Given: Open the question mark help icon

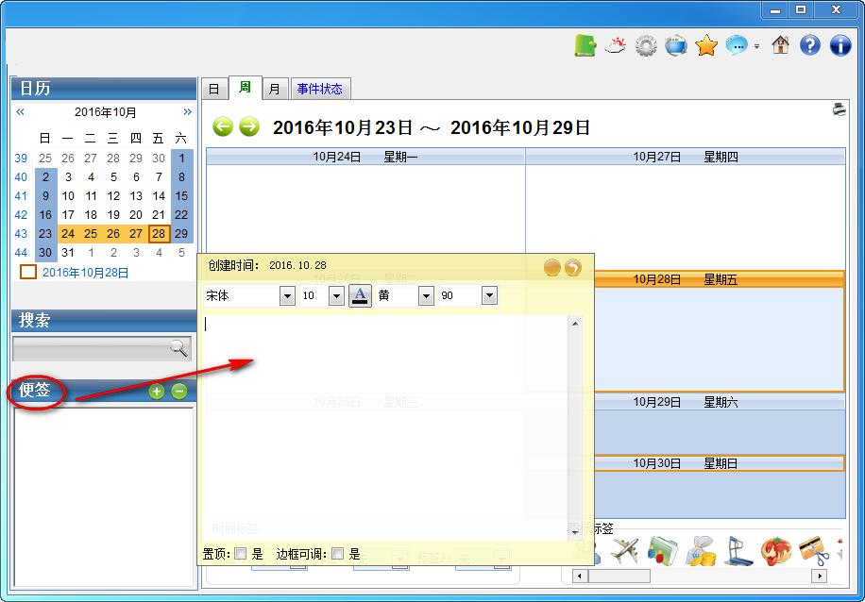Looking at the screenshot, I should pyautogui.click(x=810, y=45).
